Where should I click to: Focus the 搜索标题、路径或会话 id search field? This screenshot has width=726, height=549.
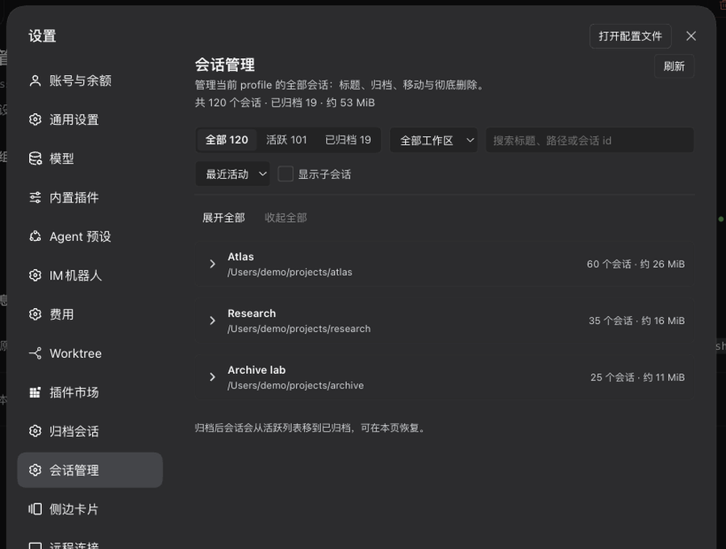click(x=590, y=140)
